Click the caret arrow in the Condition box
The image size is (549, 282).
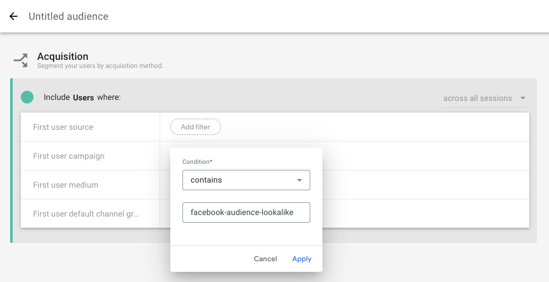(x=300, y=180)
